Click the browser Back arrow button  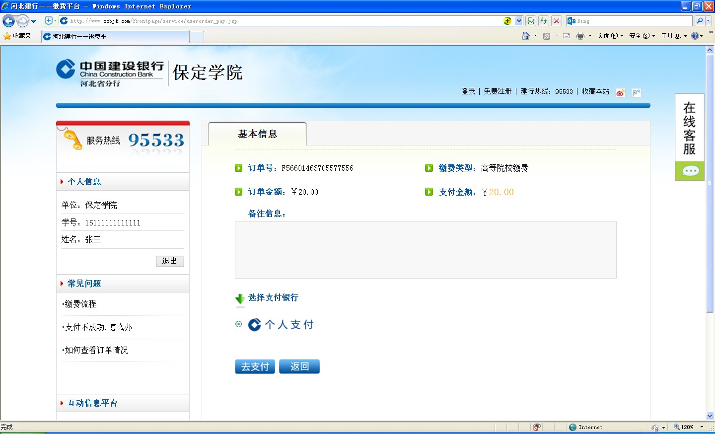pos(9,21)
